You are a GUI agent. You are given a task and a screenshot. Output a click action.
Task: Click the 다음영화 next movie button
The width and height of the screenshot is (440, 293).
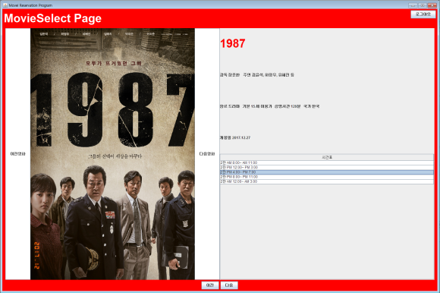pyautogui.click(x=207, y=154)
